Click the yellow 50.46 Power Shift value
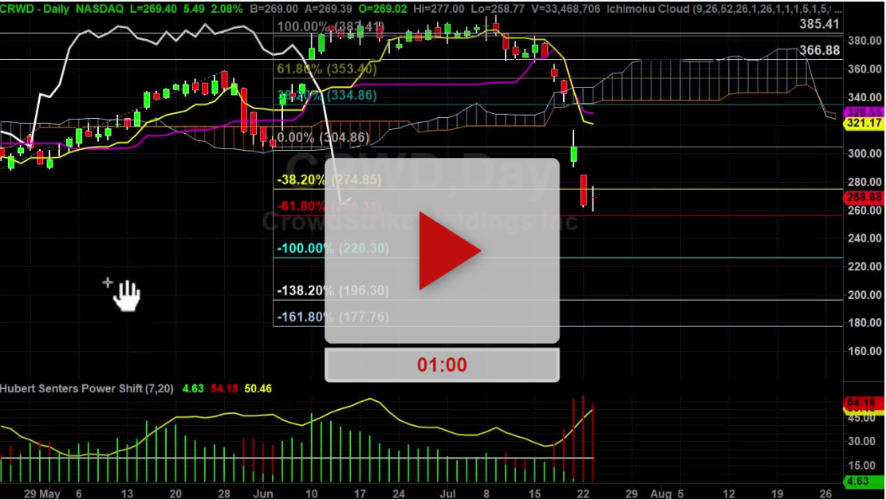Viewport: 886px width, 500px height. (258, 388)
